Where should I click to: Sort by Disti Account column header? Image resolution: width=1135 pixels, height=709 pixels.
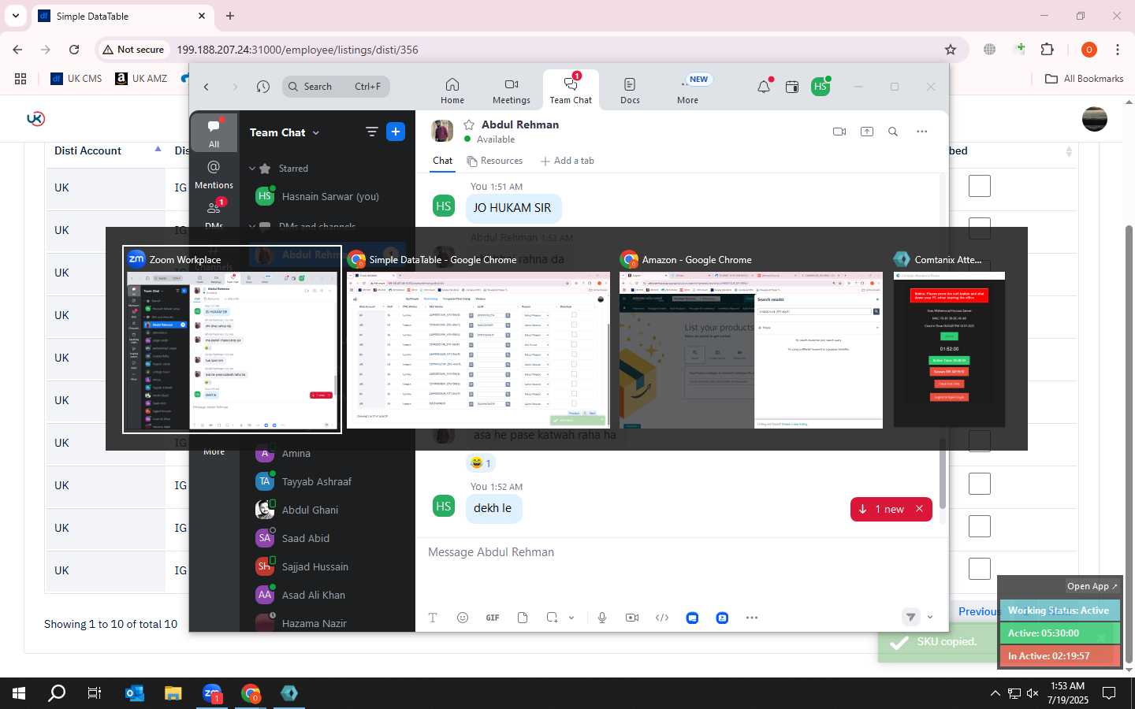click(x=106, y=150)
